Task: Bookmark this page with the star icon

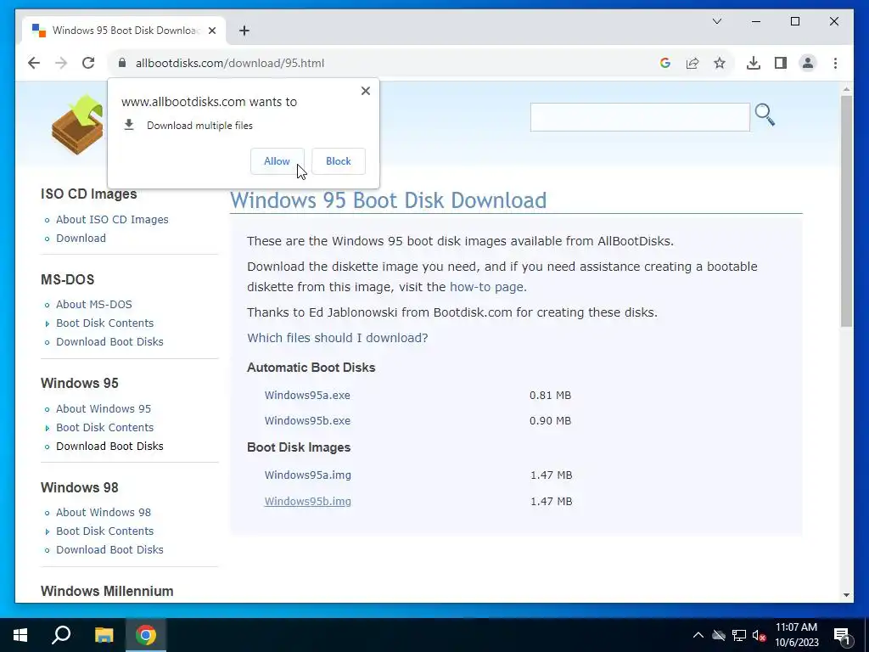Action: (720, 63)
